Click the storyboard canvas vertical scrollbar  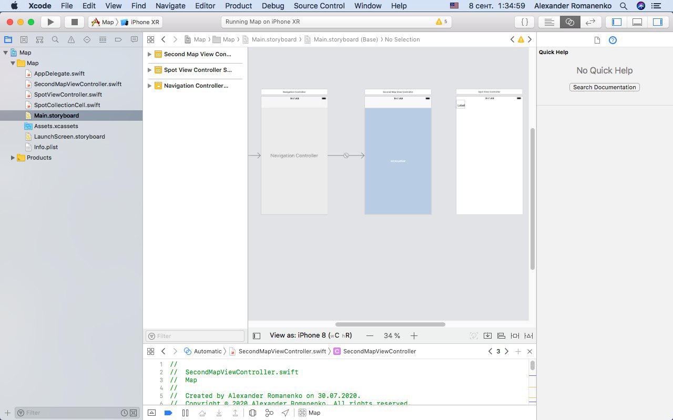(533, 198)
